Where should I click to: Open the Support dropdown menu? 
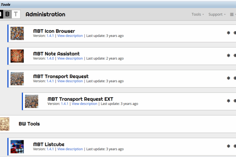click(x=217, y=15)
